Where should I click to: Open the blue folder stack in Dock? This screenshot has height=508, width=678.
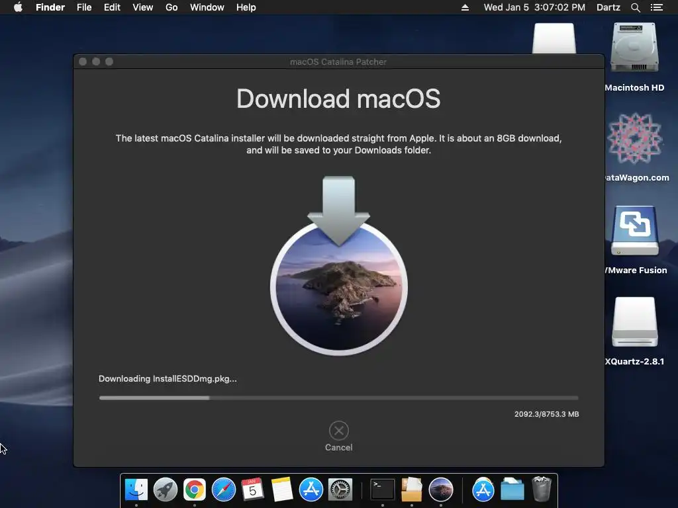[x=512, y=489]
